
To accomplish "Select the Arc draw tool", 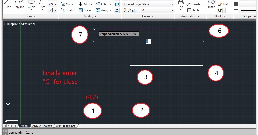I will pyautogui.click(x=43, y=4).
